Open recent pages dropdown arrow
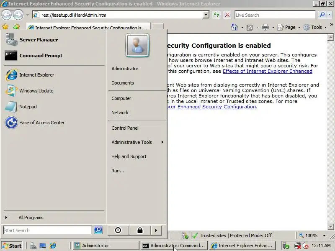Viewport: 335px width, 251px height. point(27,15)
